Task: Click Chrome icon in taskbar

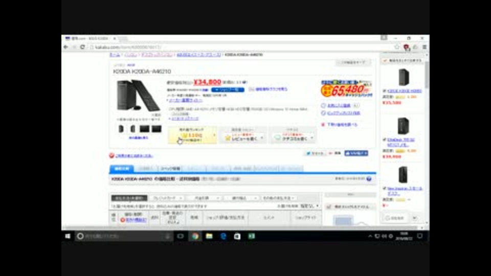Action: pyautogui.click(x=195, y=236)
